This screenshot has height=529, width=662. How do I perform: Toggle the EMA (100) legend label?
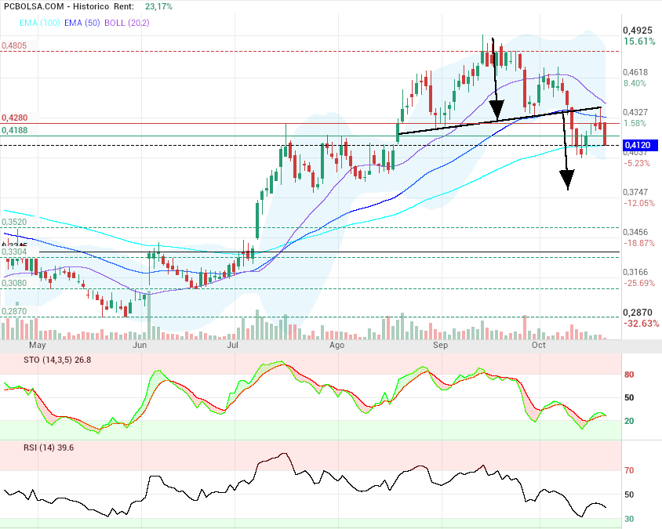tap(26, 23)
